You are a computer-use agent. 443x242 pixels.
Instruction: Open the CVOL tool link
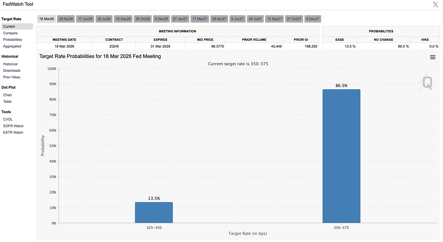pyautogui.click(x=8, y=119)
